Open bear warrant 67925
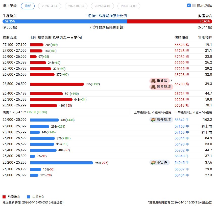The image size is (214, 206). tap(182, 69)
